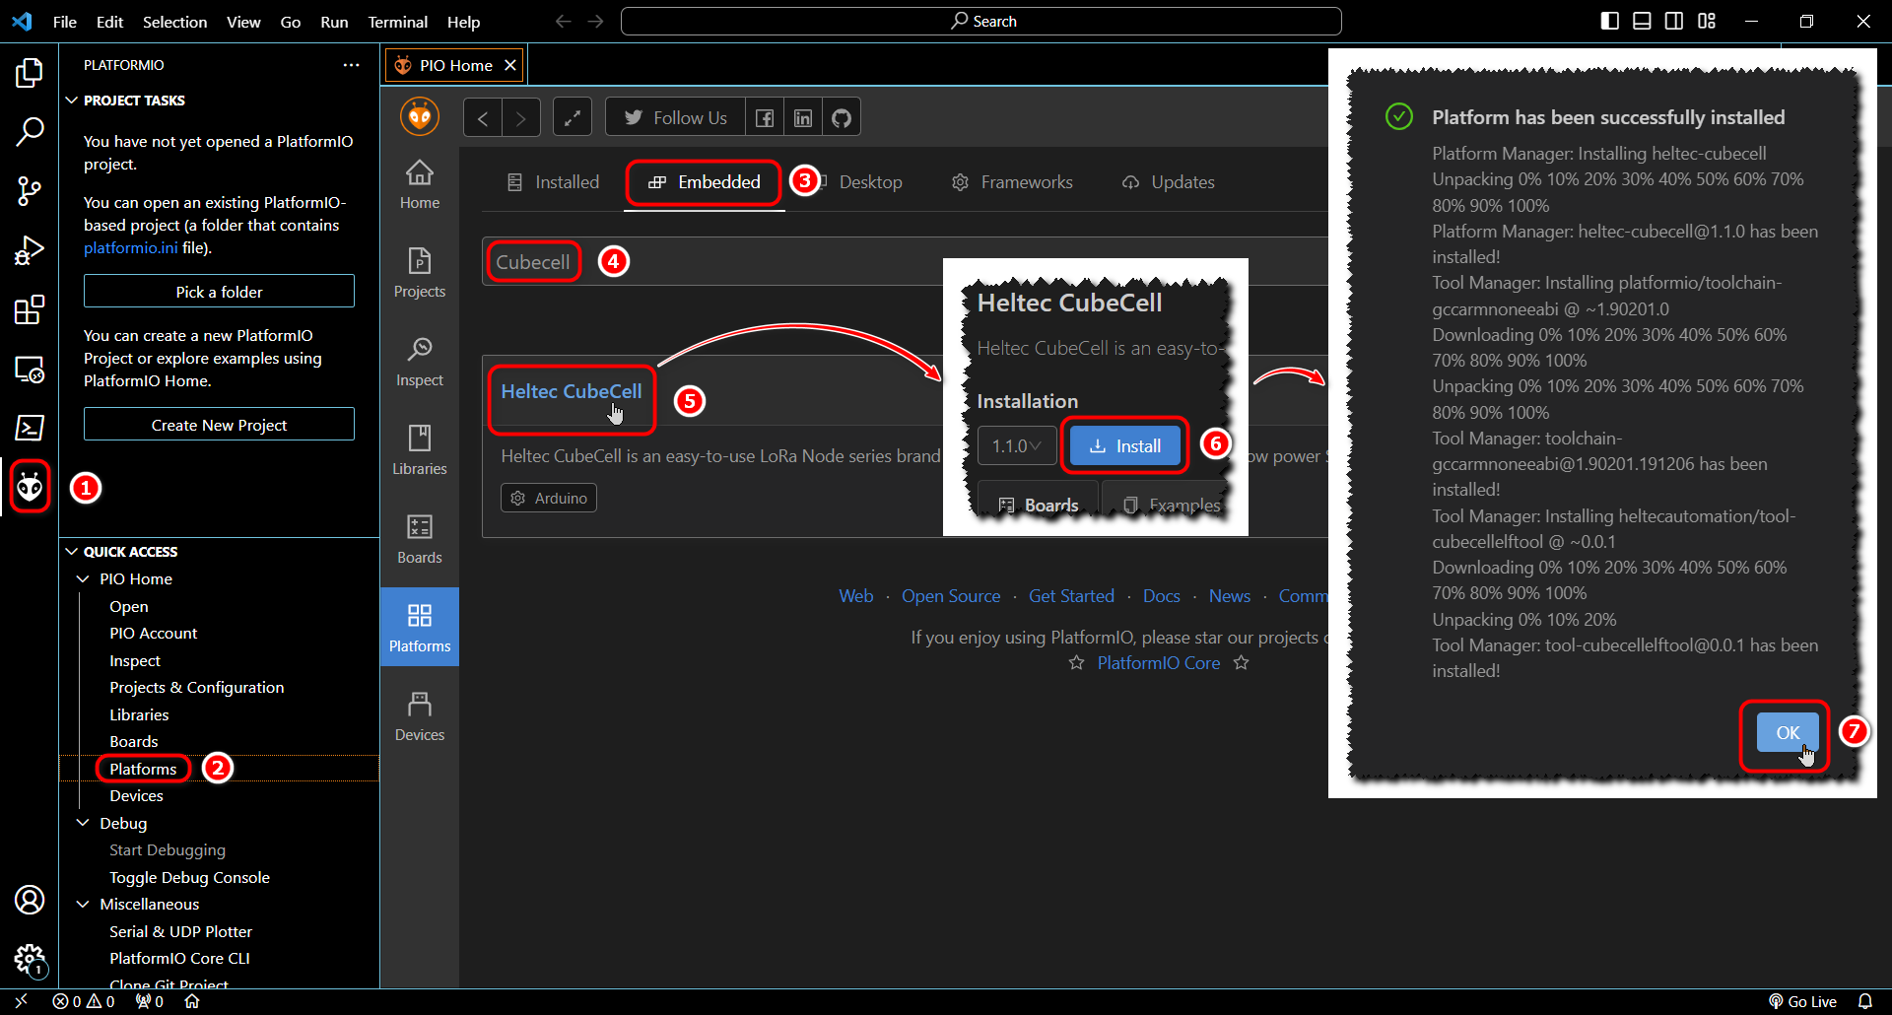The height and width of the screenshot is (1015, 1892).
Task: Open Customize Layout button
Action: point(1707,21)
